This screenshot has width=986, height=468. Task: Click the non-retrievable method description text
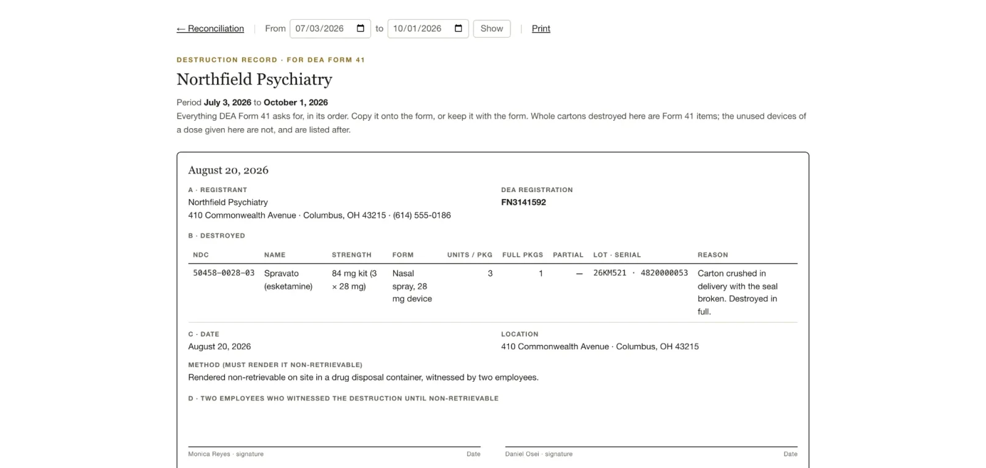click(364, 377)
